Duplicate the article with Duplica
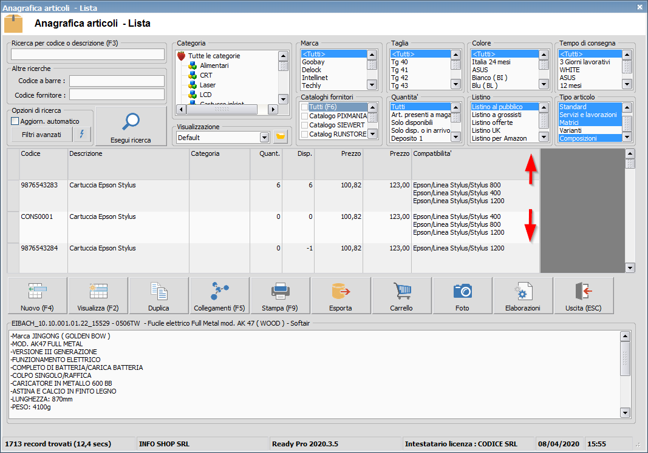Image resolution: width=648 pixels, height=453 pixels. coord(159,295)
